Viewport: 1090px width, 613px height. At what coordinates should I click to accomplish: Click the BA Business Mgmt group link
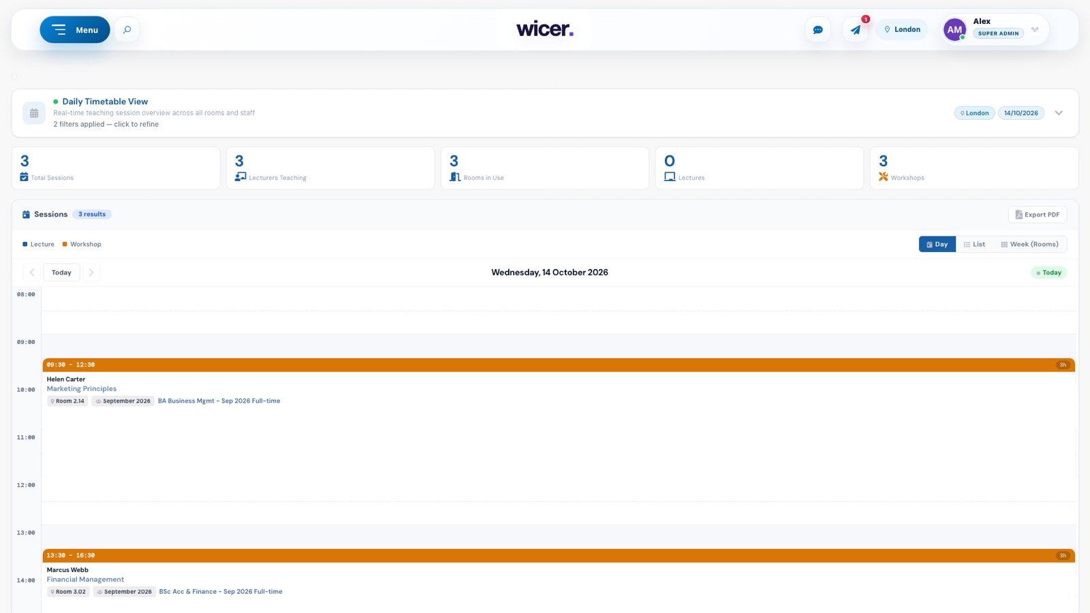(219, 401)
